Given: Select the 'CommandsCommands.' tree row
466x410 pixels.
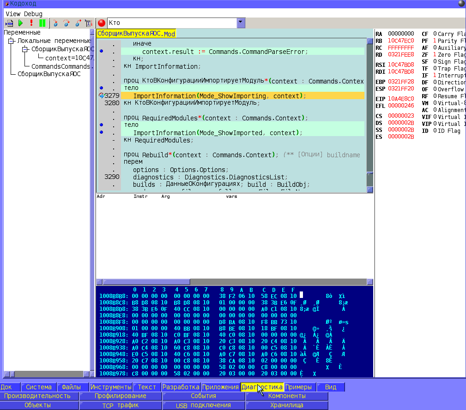Looking at the screenshot, I should (62, 66).
